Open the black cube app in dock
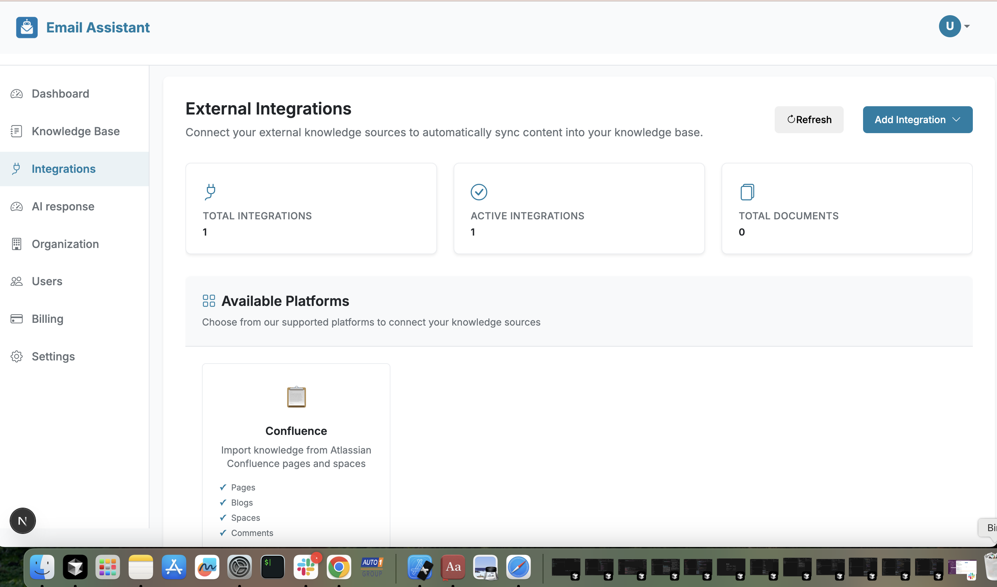The height and width of the screenshot is (587, 997). click(75, 567)
